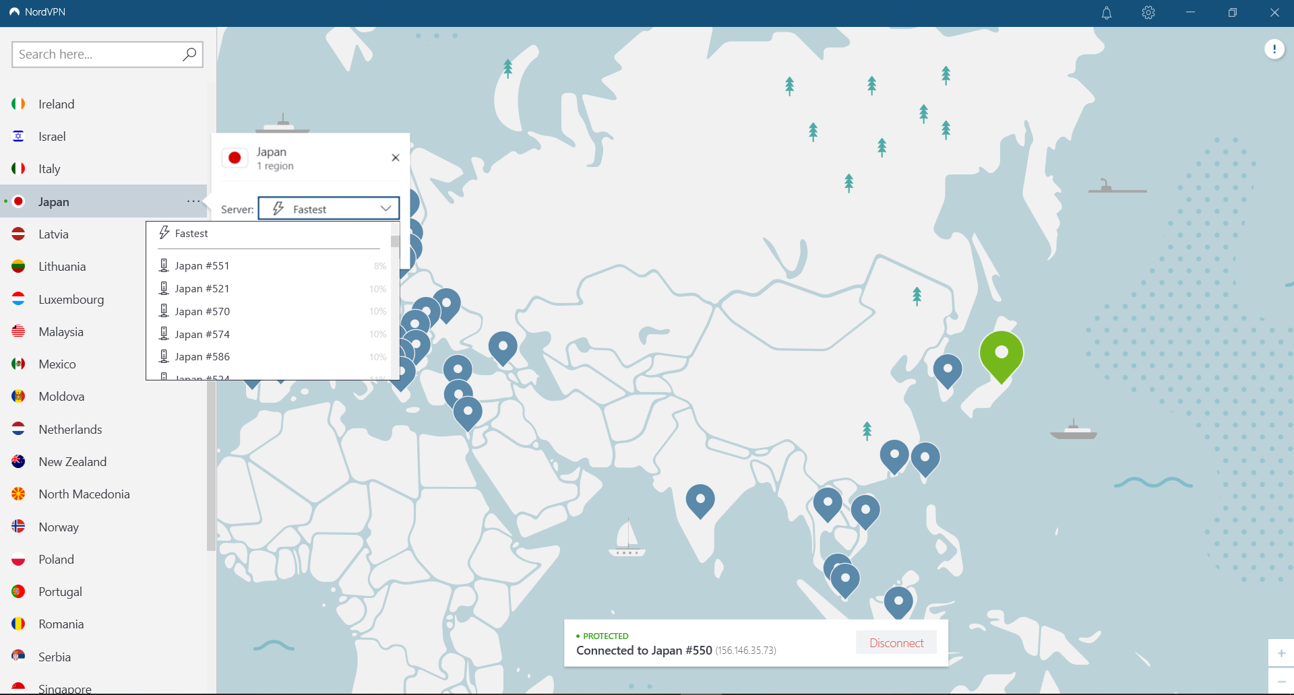This screenshot has height=695, width=1294.
Task: Click the Indonesia map pin
Action: coord(898,603)
